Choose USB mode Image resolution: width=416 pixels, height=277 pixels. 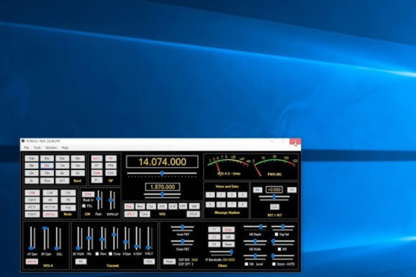pyautogui.click(x=31, y=193)
